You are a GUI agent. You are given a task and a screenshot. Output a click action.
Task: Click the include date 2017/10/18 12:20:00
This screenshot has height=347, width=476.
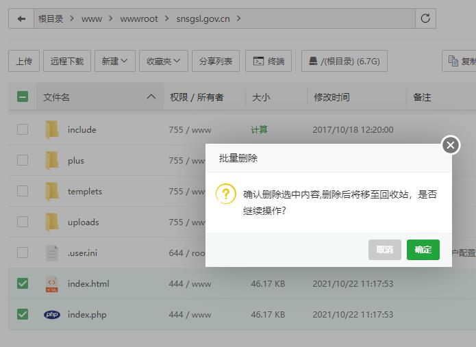tap(353, 130)
